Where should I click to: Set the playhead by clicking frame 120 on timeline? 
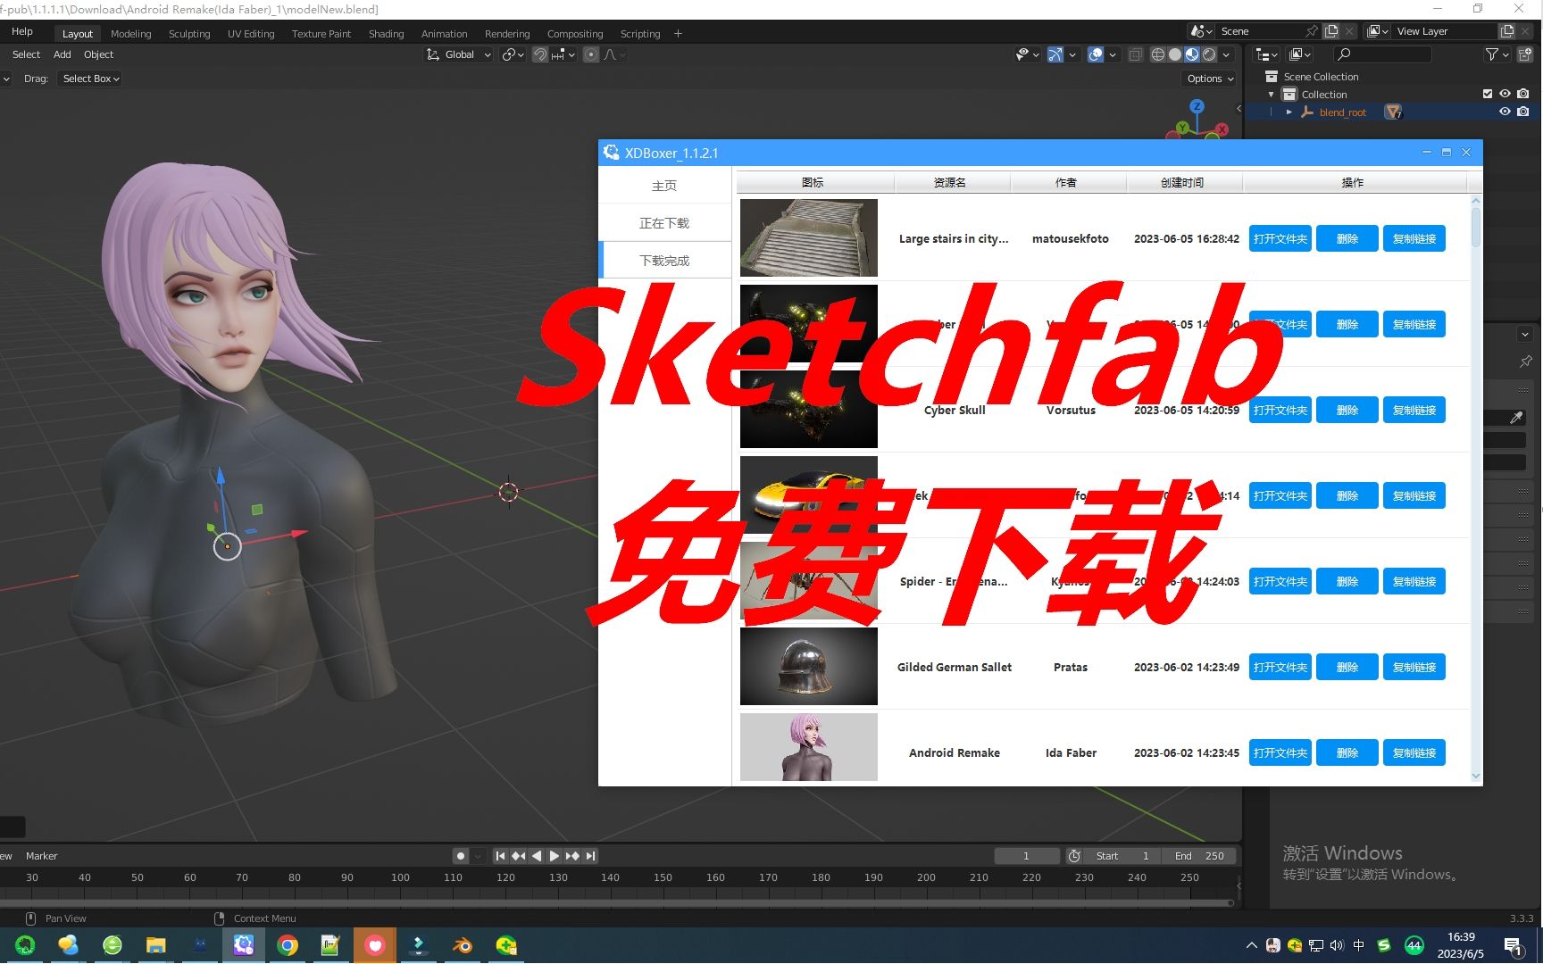pyautogui.click(x=505, y=877)
